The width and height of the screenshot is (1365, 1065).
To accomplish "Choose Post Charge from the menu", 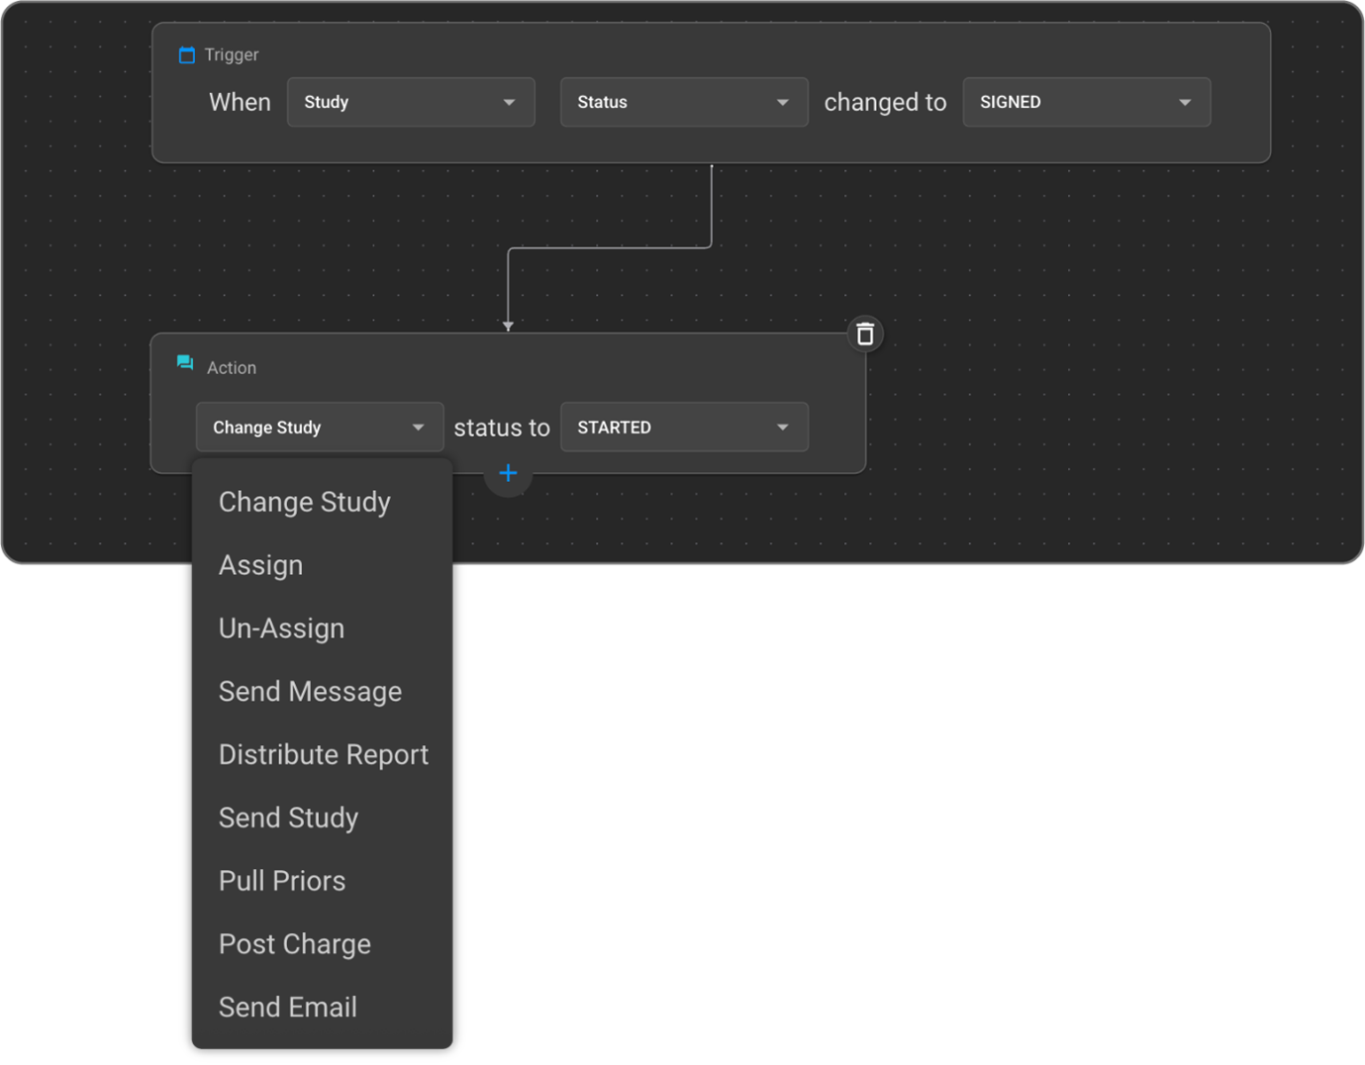I will [295, 945].
